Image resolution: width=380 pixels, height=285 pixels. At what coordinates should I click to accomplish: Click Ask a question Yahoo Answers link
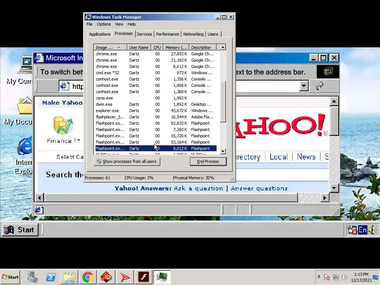click(199, 188)
